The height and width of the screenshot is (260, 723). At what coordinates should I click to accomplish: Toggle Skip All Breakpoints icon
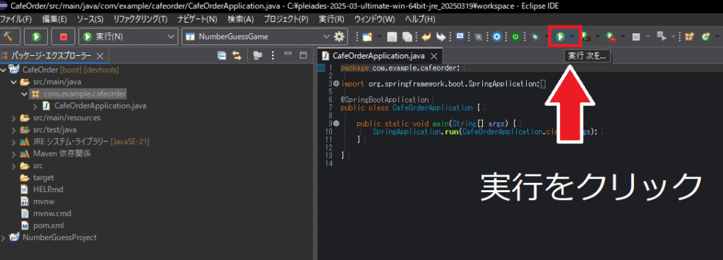click(478, 37)
